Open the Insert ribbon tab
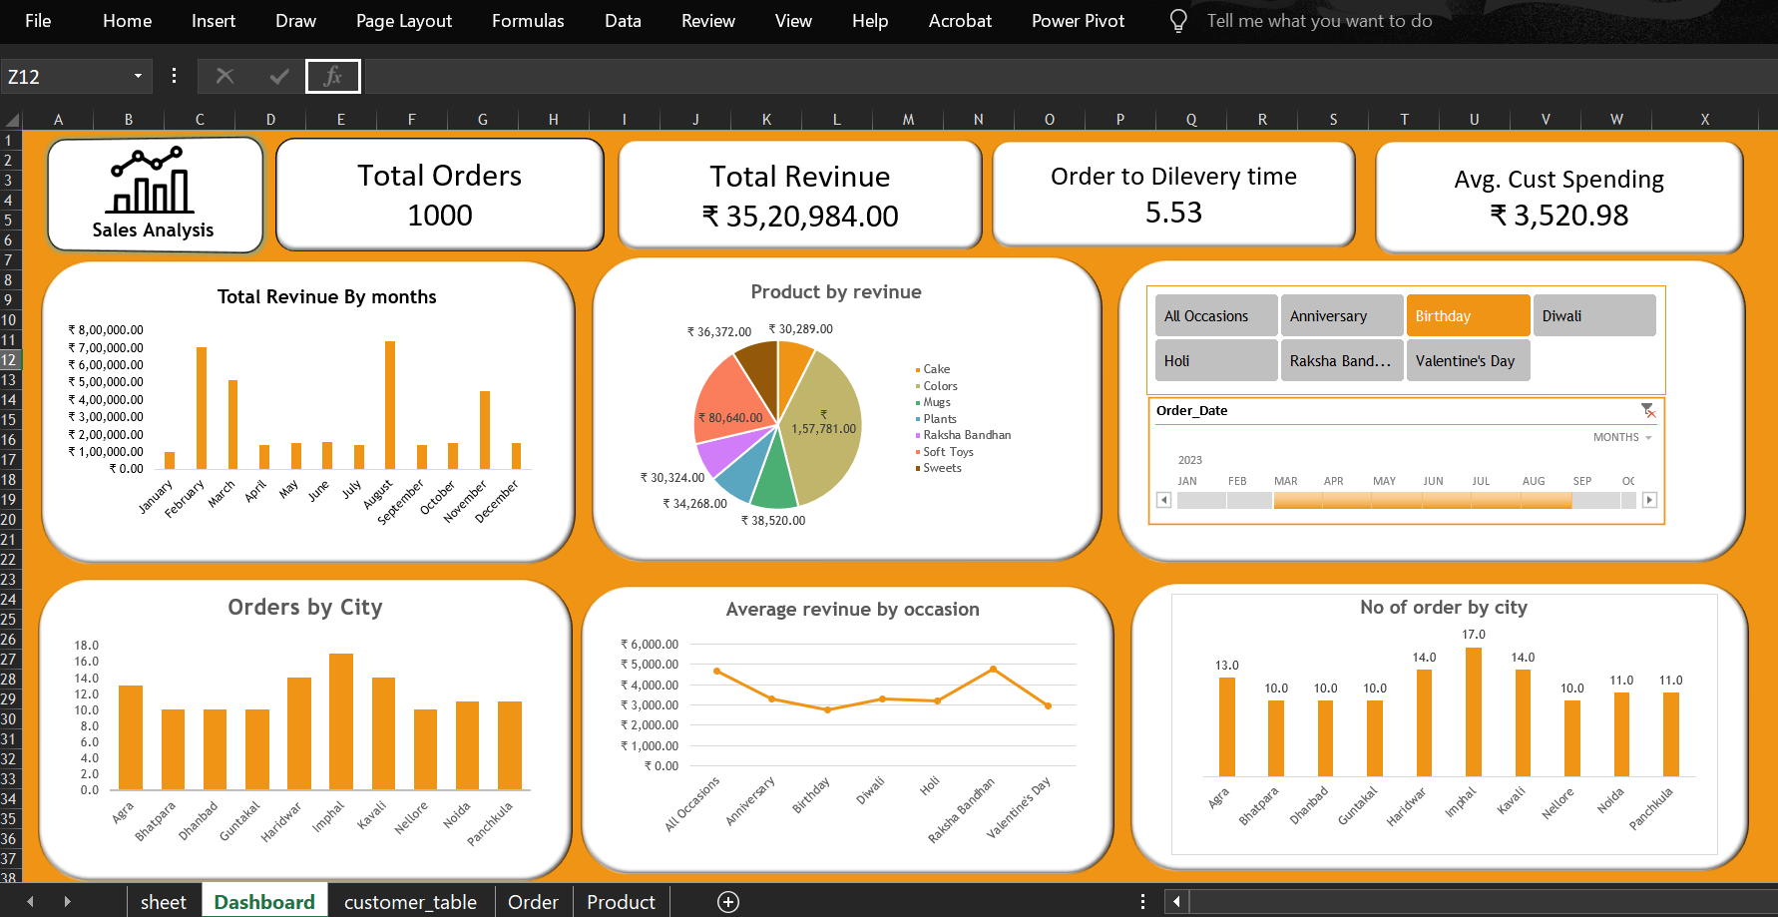Viewport: 1778px width, 917px height. 214,21
